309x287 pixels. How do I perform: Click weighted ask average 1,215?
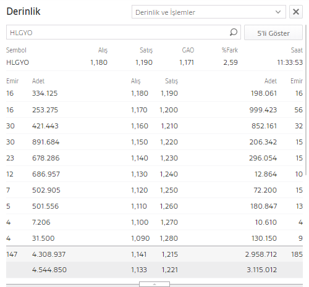coord(170,254)
